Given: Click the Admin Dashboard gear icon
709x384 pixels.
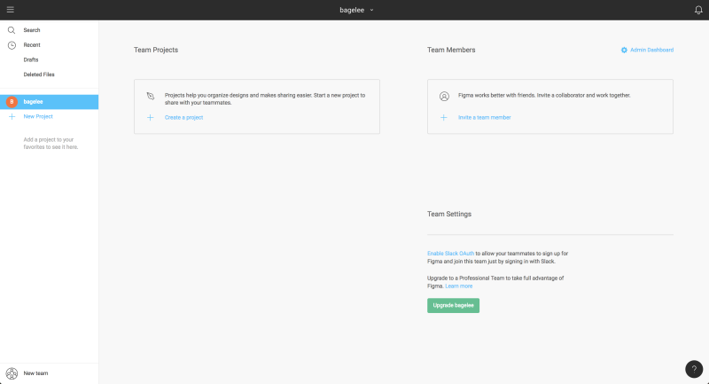Looking at the screenshot, I should [624, 51].
